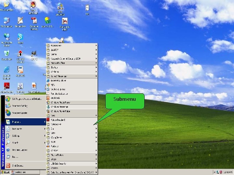This screenshot has height=175, width=234.
Task: Expand the Accessories folder arrow
Action: 96,45
